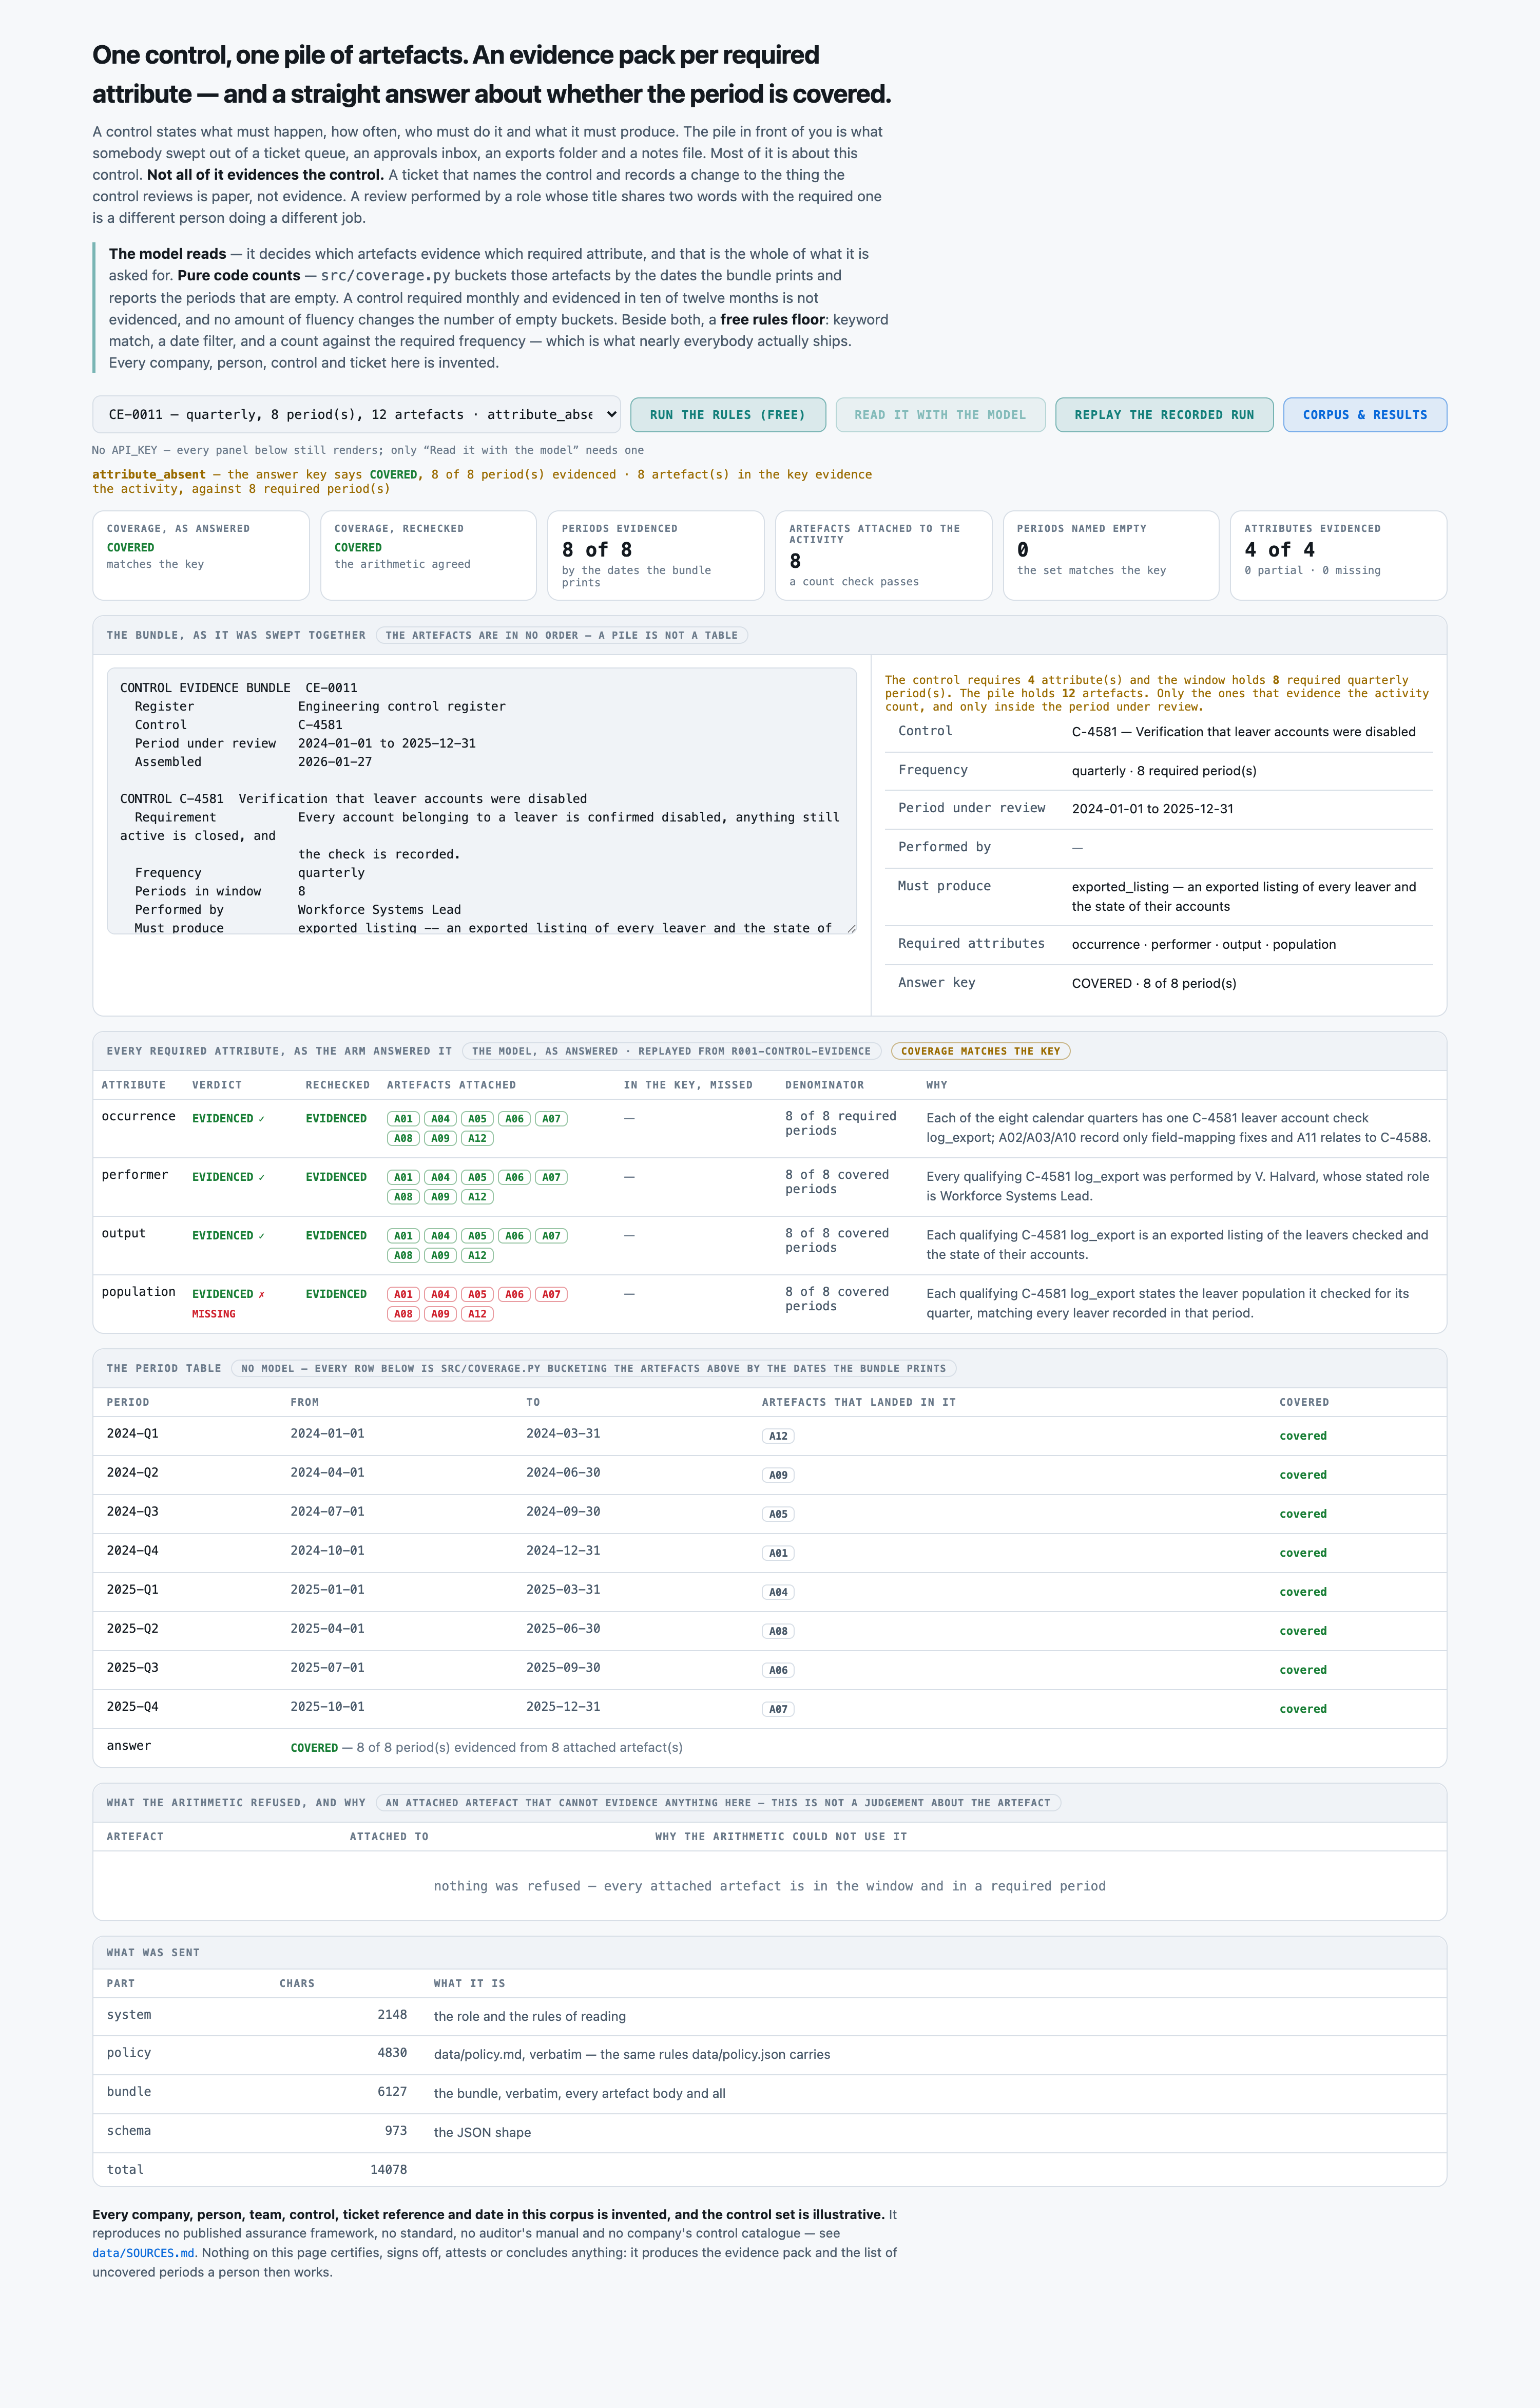Click the 2025-Q4 period label

133,1707
